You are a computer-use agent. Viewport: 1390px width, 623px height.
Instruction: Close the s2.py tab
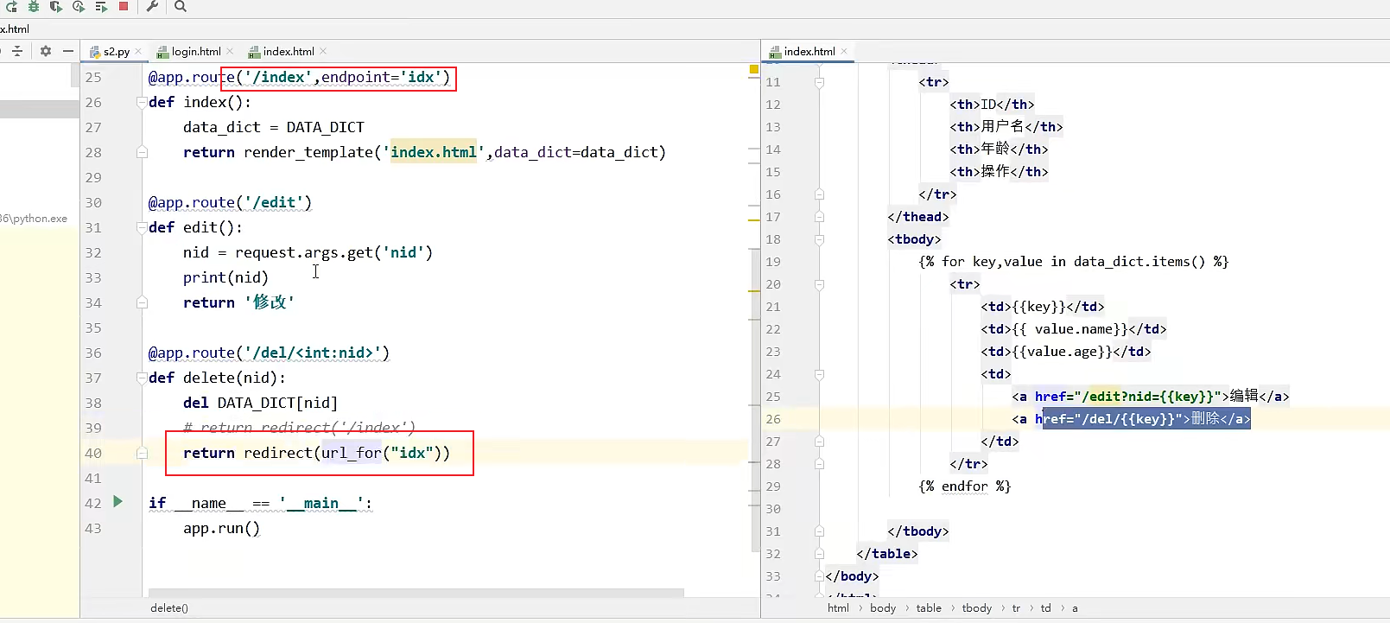138,51
